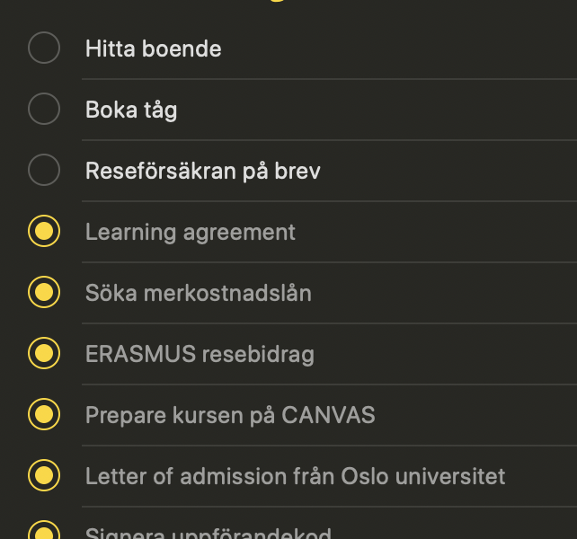Select ERASMUS resebidrag reminder title
Screen dimensions: 577x539
tap(200, 355)
